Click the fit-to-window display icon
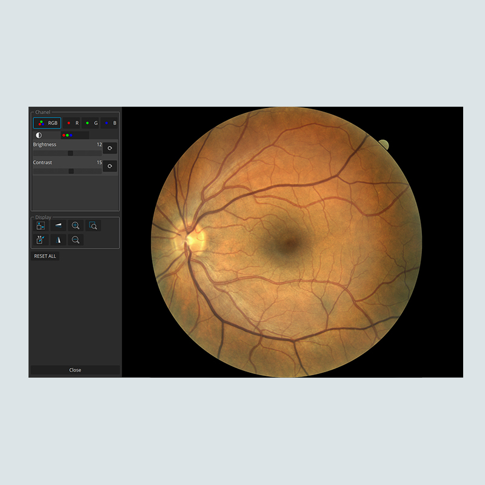Image resolution: width=485 pixels, height=485 pixels. tap(41, 226)
